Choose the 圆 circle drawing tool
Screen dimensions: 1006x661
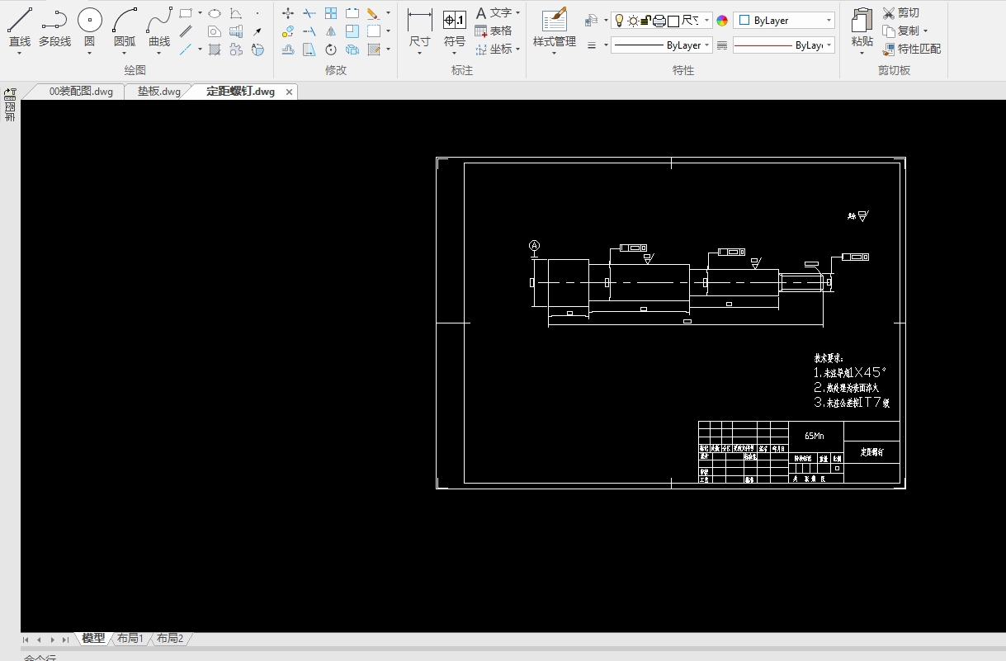click(89, 28)
